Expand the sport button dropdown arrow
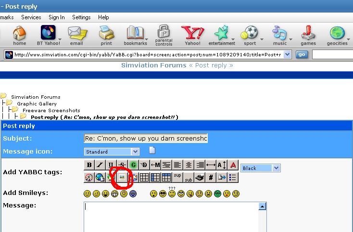 coord(262,39)
